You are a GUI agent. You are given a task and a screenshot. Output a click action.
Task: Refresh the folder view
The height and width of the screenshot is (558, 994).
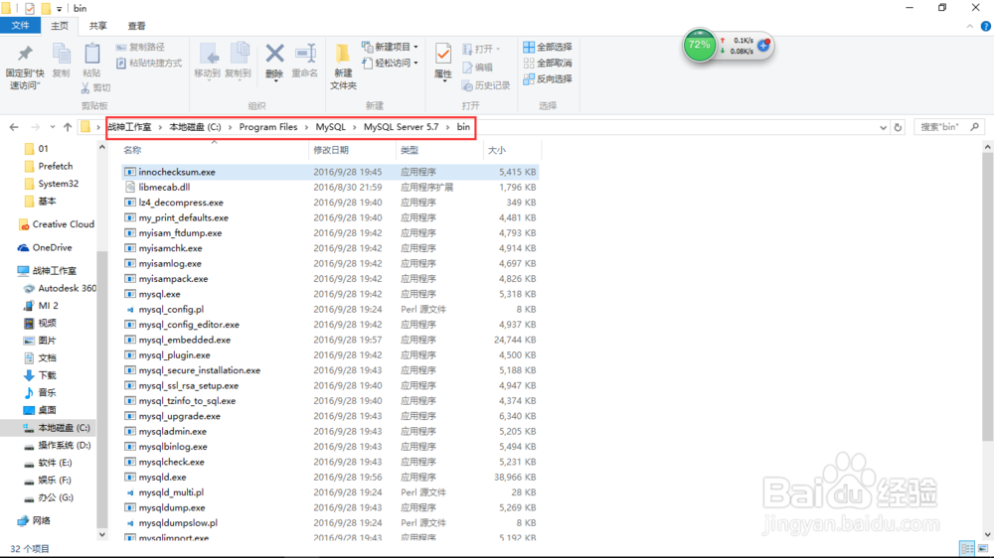[898, 127]
